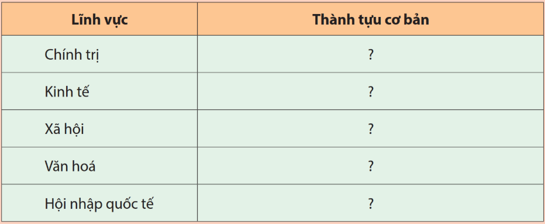The height and width of the screenshot is (224, 545).
Task: Select the "Kinh tế" row label
Action: pos(67,92)
